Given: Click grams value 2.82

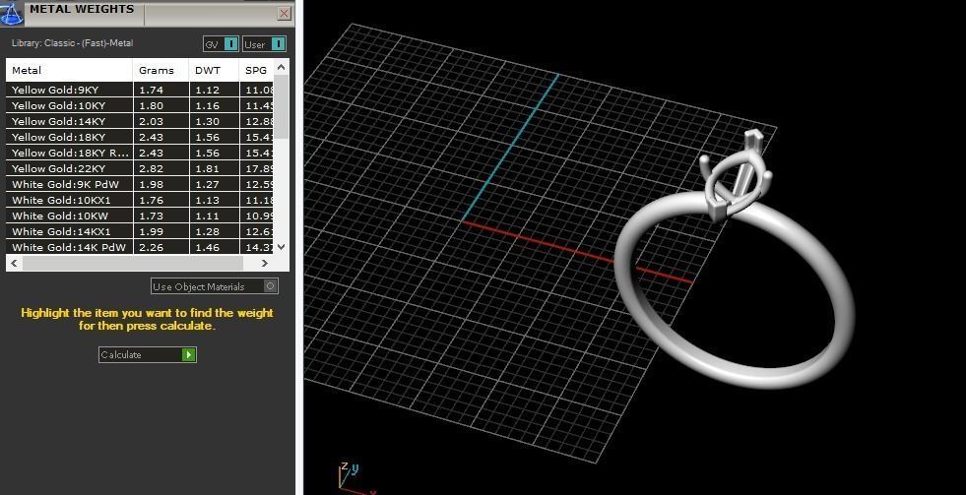Looking at the screenshot, I should click(x=151, y=168).
